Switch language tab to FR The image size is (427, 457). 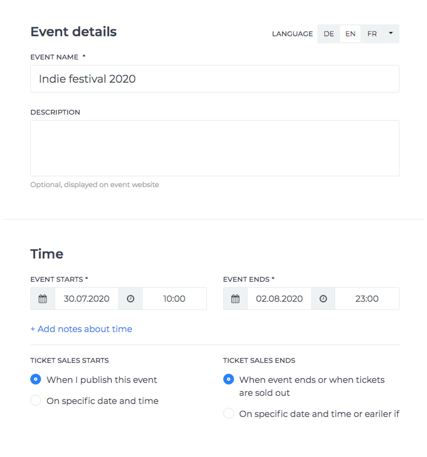[372, 34]
